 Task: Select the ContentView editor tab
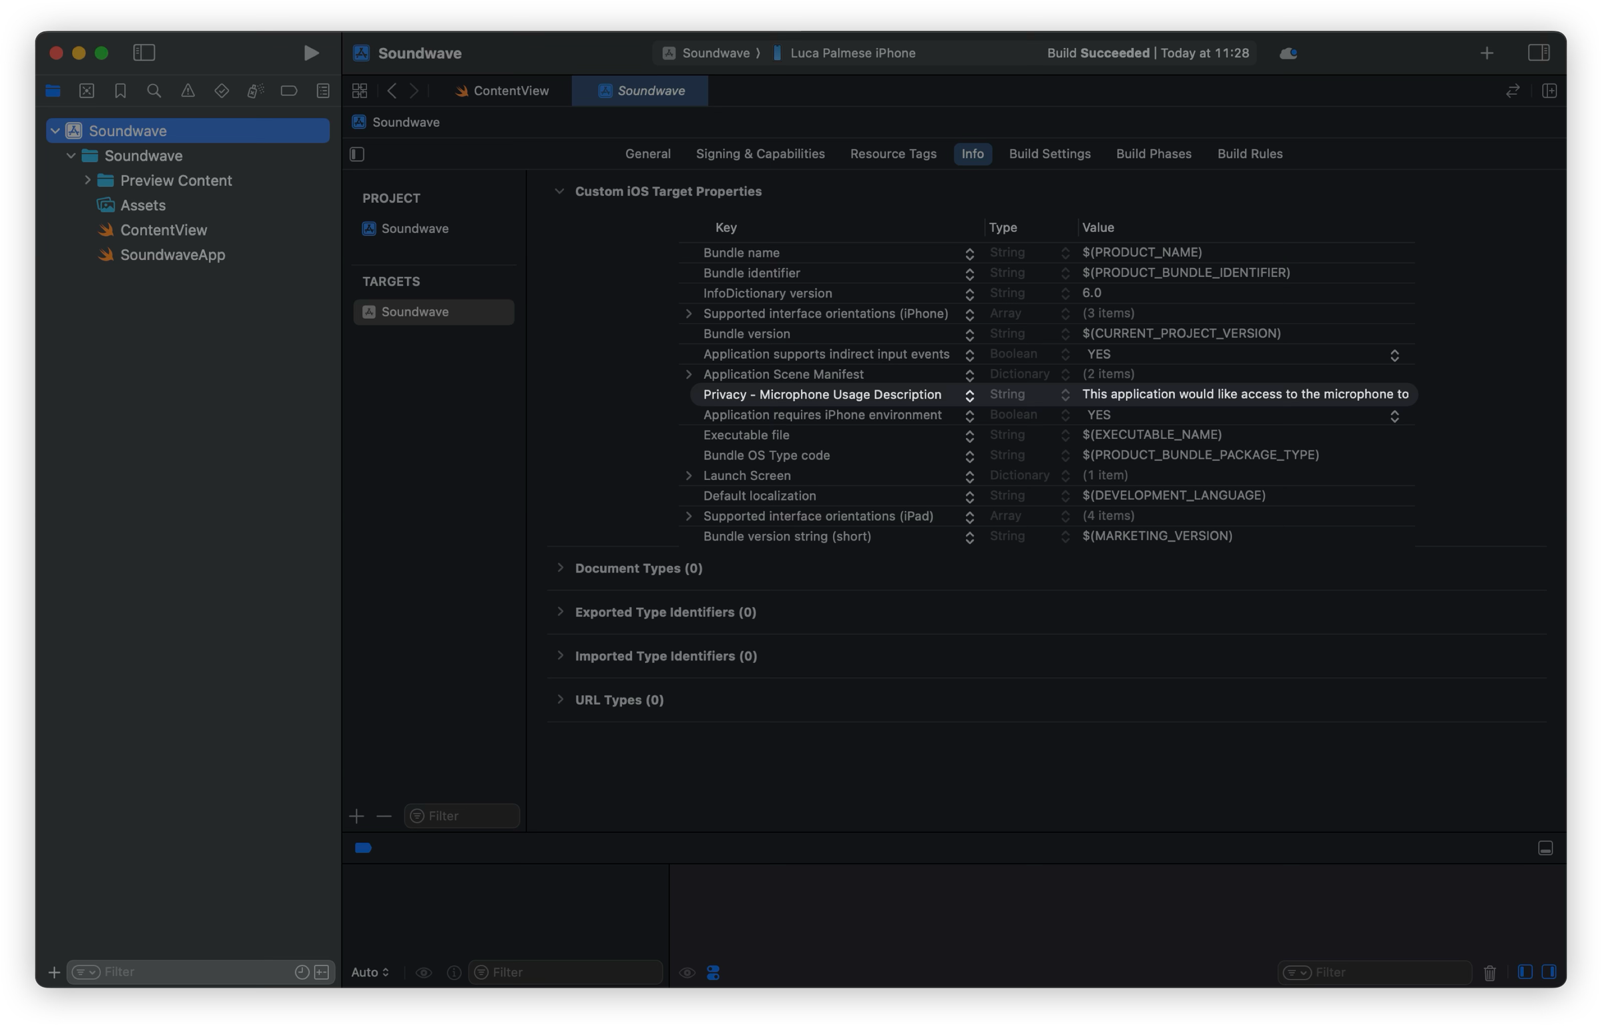(511, 91)
